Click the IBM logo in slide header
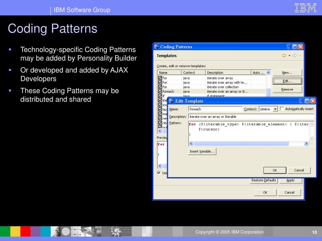The height and width of the screenshot is (241, 322). 305,8
